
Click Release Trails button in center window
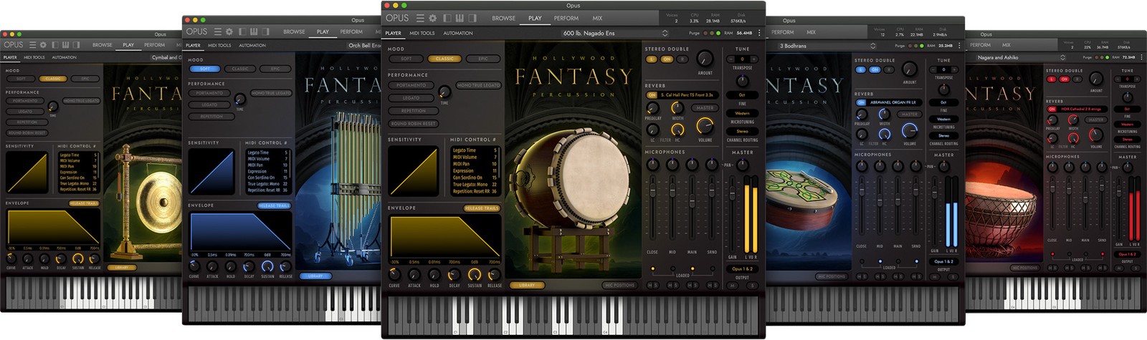click(482, 208)
